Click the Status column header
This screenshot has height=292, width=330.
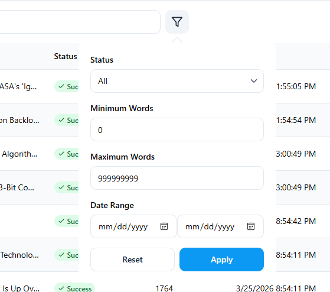pos(66,57)
